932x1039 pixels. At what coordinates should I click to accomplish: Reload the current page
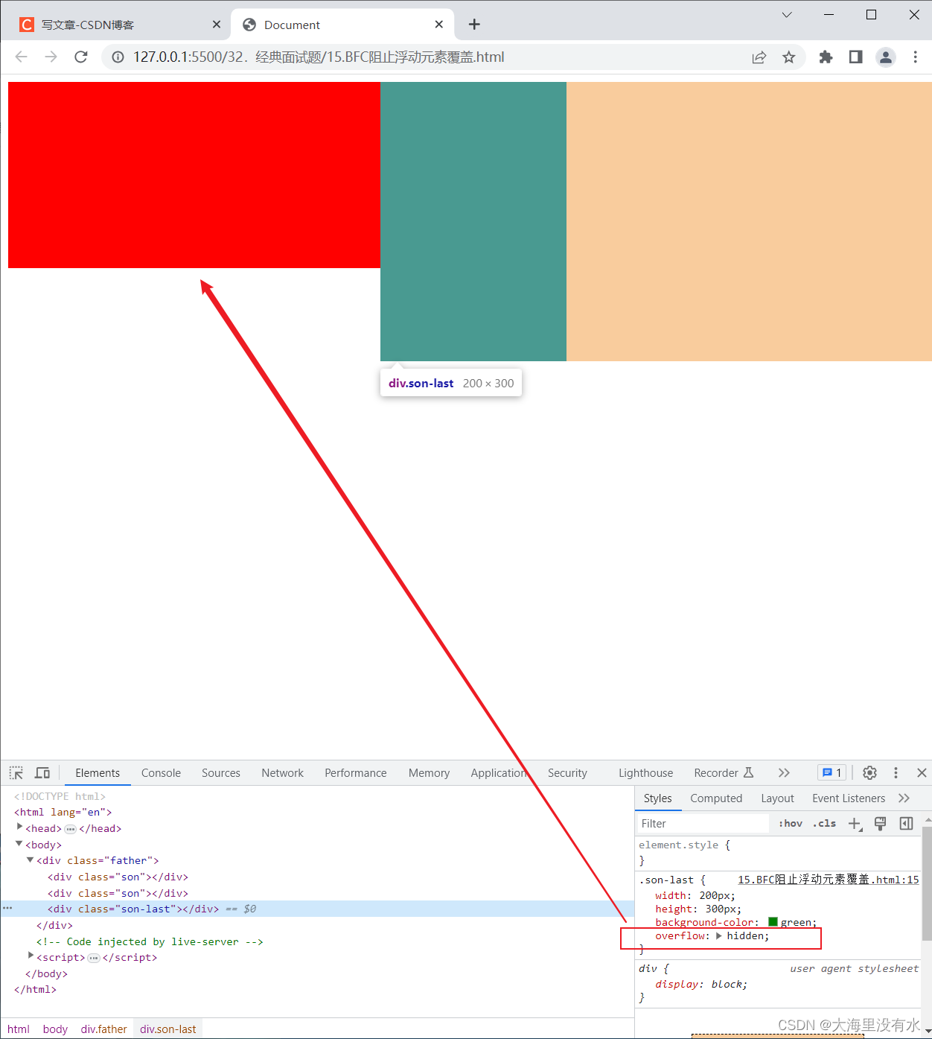click(81, 57)
